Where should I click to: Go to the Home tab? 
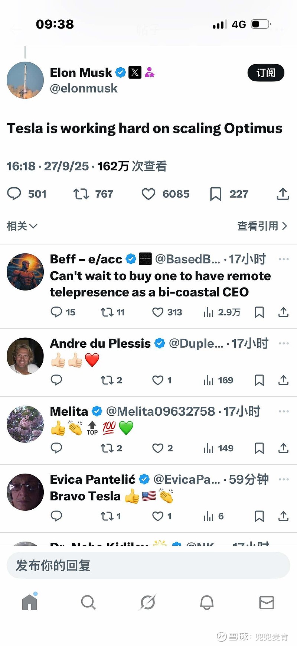pos(30,601)
